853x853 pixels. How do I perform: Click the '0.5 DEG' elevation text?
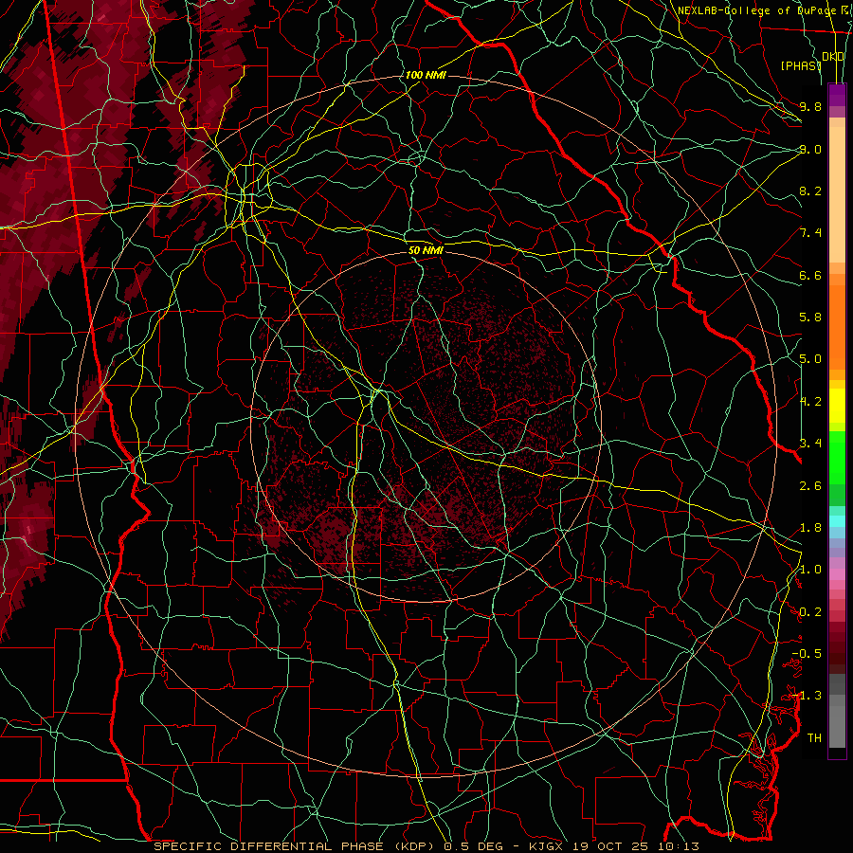coord(473,846)
